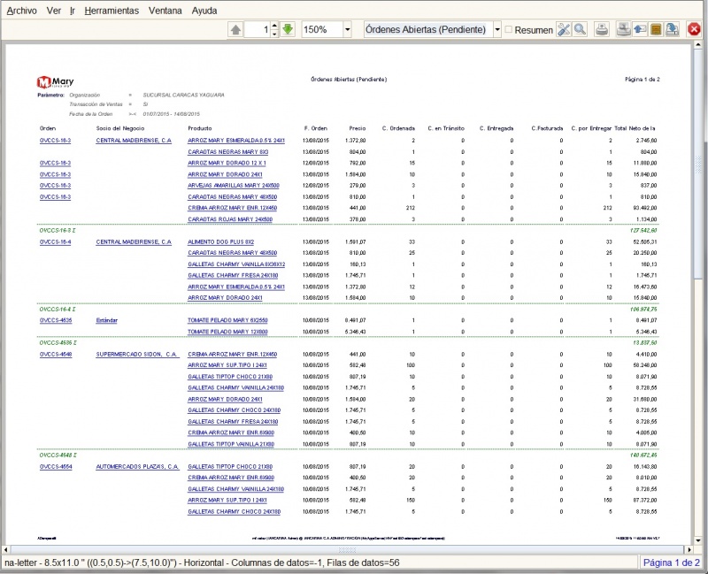Open order link OVCCS-4535

56,320
